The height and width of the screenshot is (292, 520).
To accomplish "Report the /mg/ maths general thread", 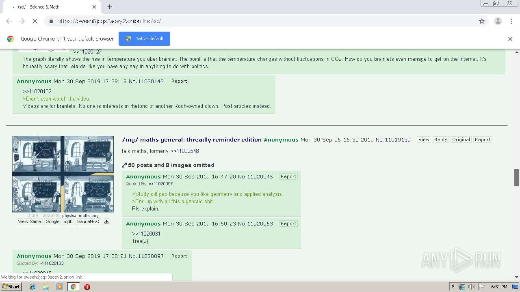I will 483,140.
